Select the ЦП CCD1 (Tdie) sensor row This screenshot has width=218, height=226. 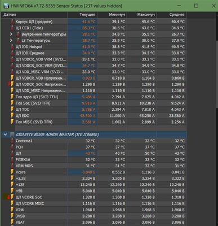(x=94, y=28)
